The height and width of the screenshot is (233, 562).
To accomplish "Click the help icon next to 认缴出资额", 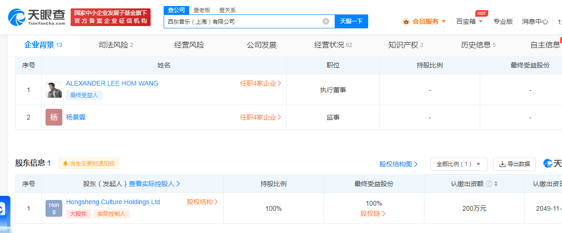I will coord(489,184).
